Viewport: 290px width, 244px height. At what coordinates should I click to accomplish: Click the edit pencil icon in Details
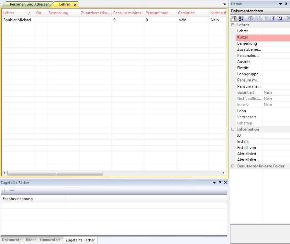pos(265,18)
